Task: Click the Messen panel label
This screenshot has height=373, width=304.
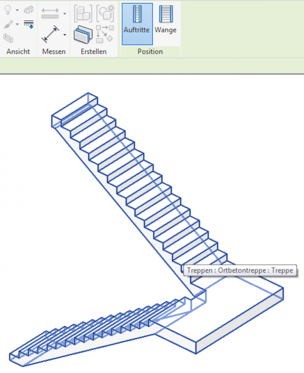Action: point(54,52)
